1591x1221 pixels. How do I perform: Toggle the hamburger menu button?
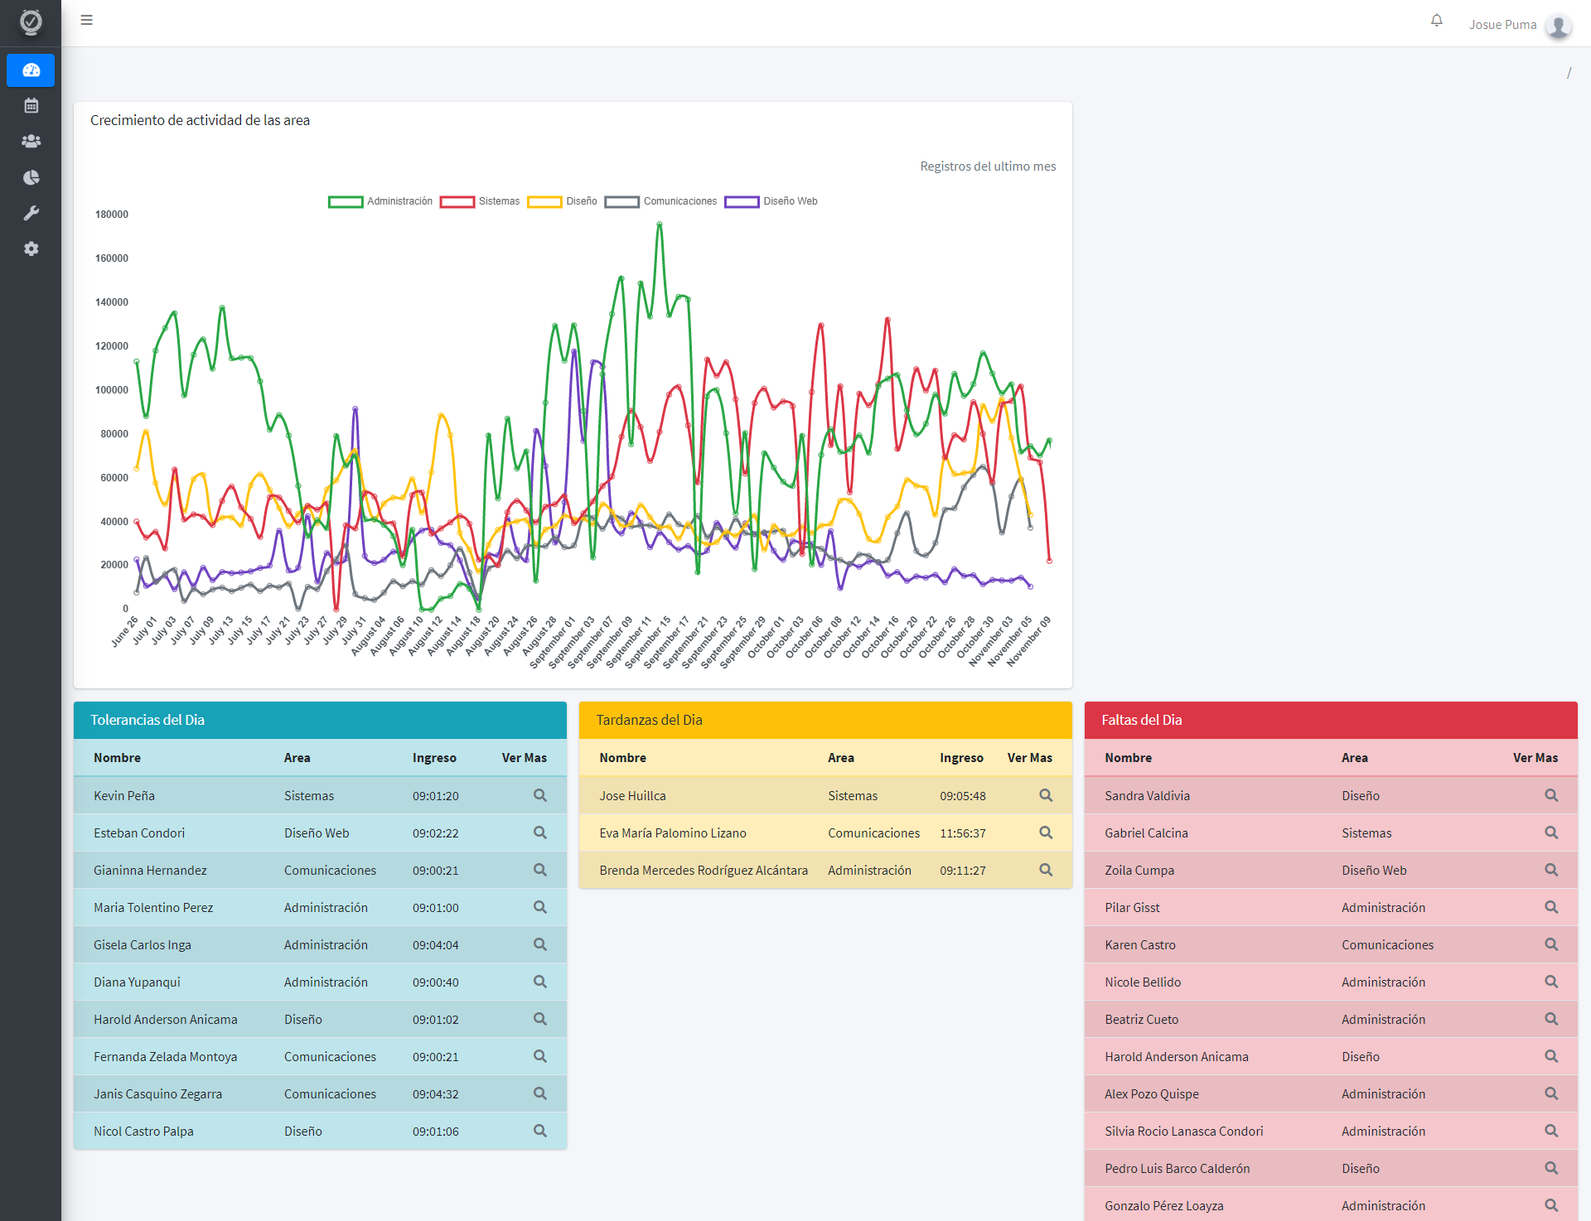(x=86, y=20)
